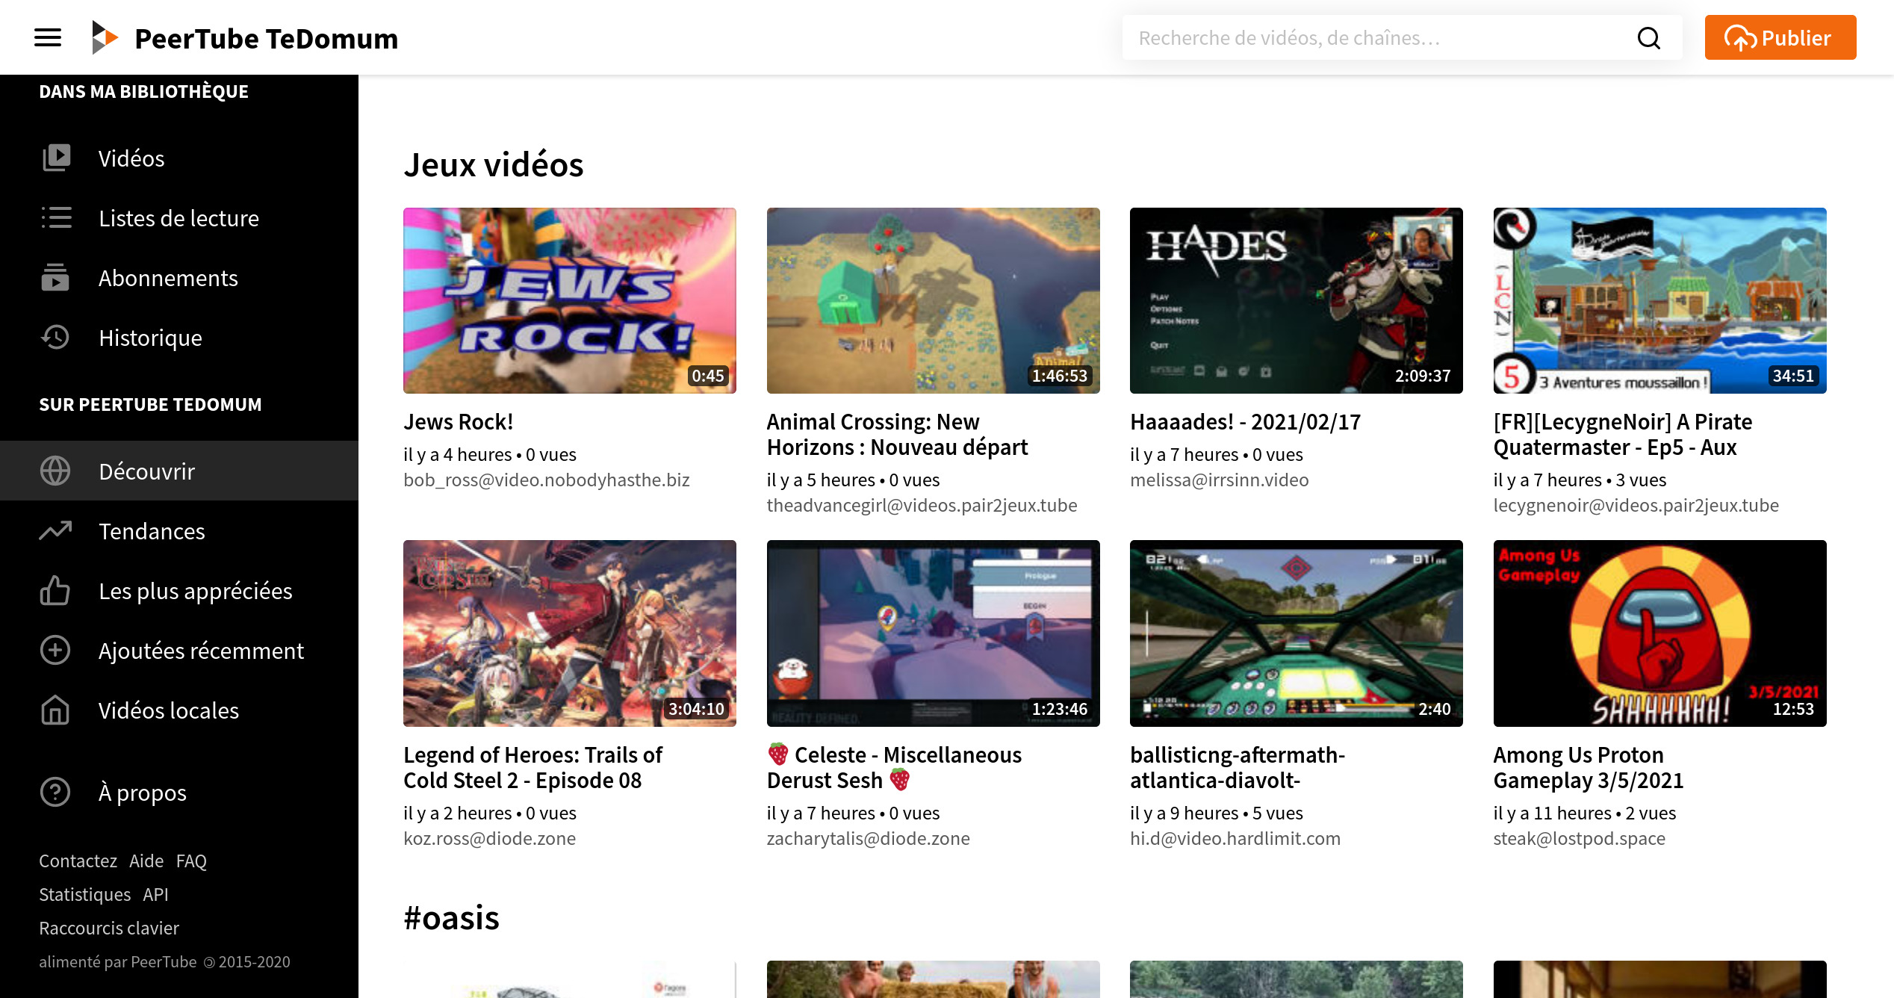Open Listes de lecture playlist icon
The height and width of the screenshot is (998, 1894).
point(56,217)
